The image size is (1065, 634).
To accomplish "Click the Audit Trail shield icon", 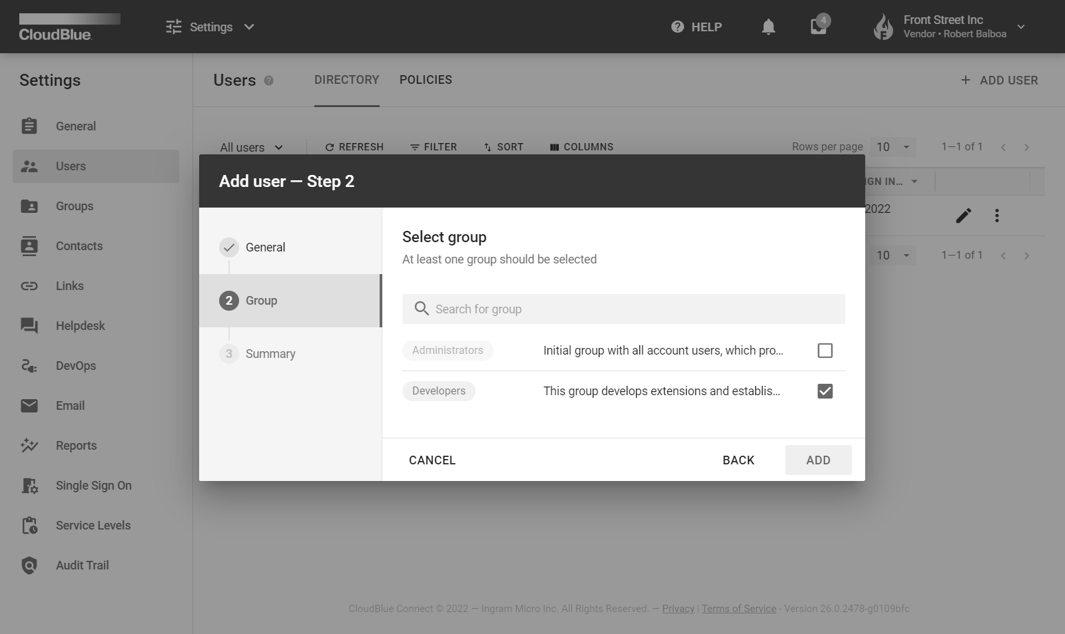I will point(29,565).
